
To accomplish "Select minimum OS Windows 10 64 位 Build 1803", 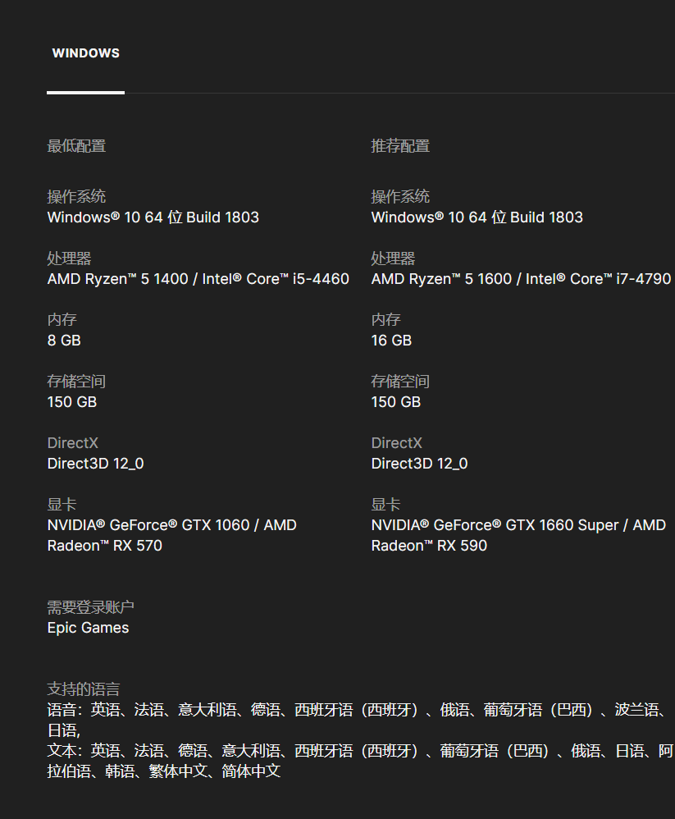I will (153, 217).
